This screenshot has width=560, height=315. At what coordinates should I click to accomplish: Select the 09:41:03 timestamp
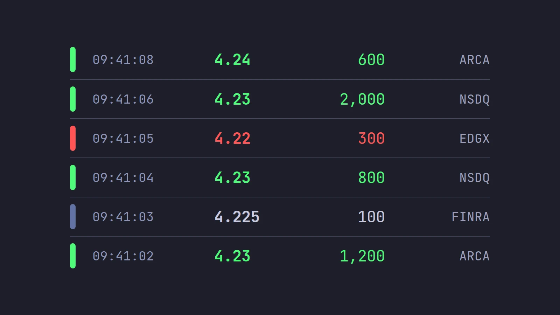tap(123, 217)
